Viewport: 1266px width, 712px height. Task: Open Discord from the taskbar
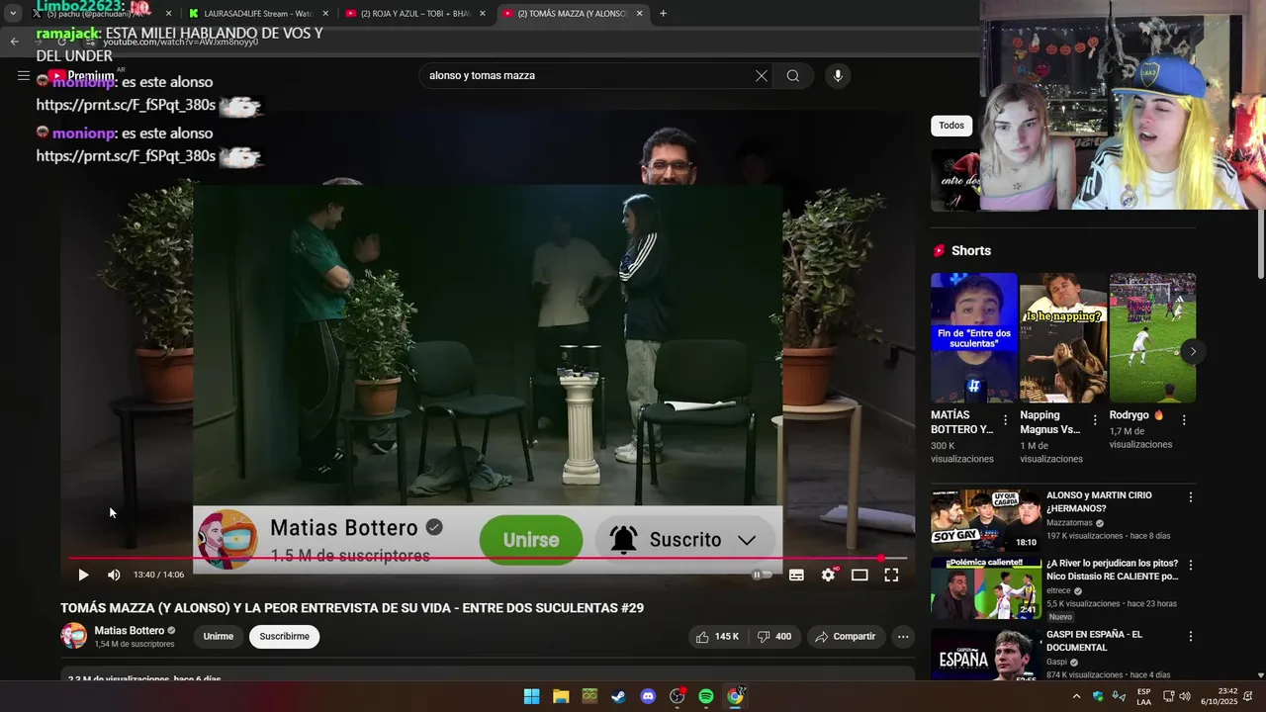click(648, 696)
